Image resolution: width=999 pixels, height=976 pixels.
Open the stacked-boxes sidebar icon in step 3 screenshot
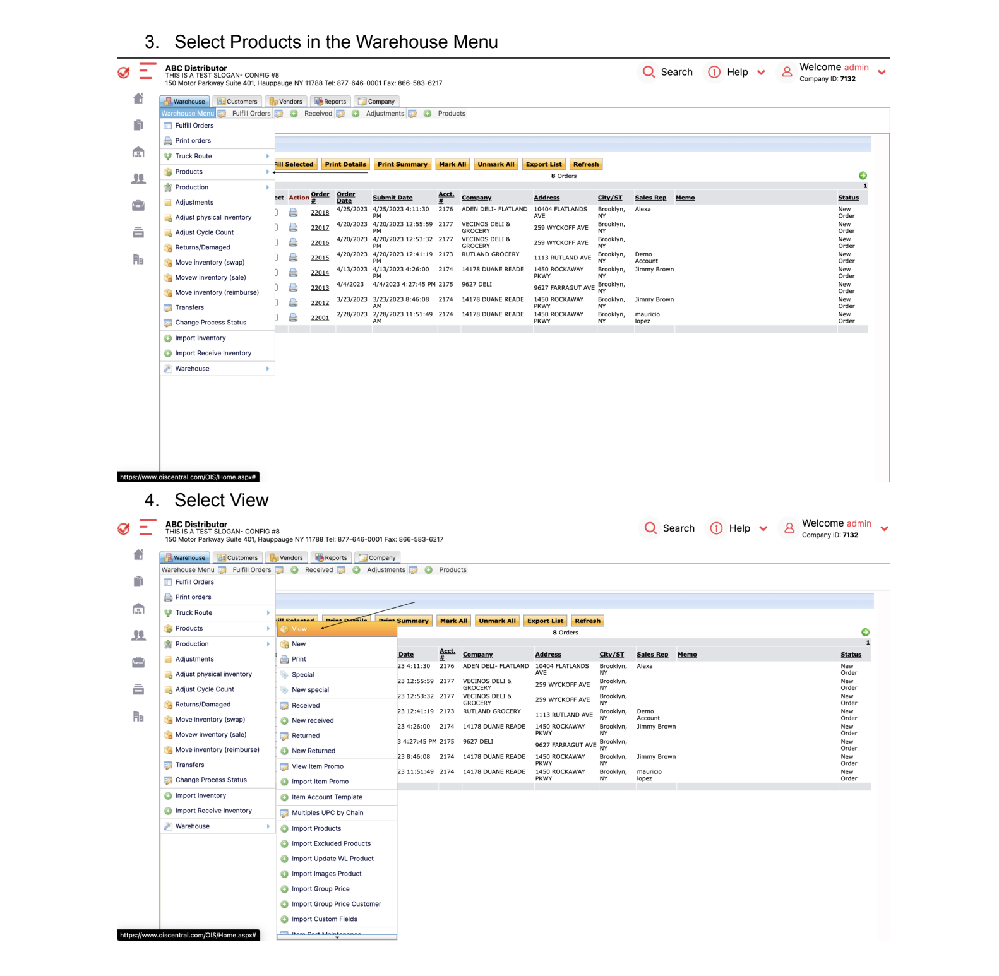point(138,232)
